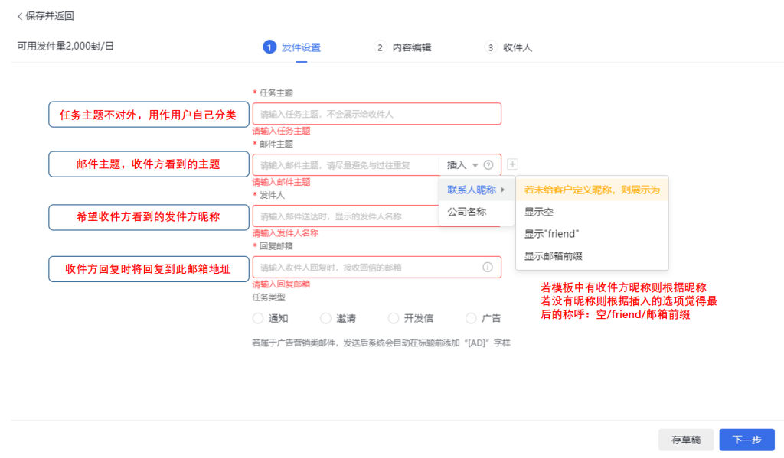The image size is (784, 458).
Task: Select the 邀请 task type radio button
Action: click(x=325, y=318)
